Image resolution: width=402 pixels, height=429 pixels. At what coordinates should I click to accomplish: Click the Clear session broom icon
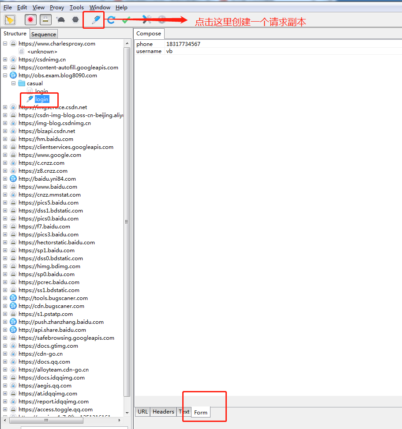(10, 20)
